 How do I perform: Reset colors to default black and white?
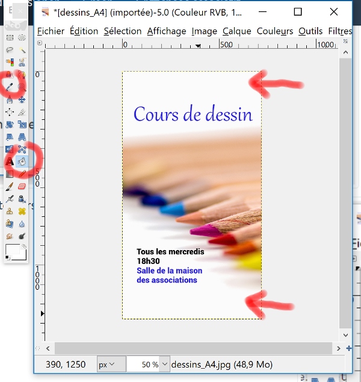tap(8, 258)
